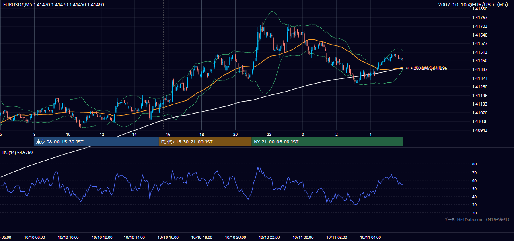Screen dimensions: 514x241
Task: Click price level 1.41070 on the axis
Action: coord(480,113)
